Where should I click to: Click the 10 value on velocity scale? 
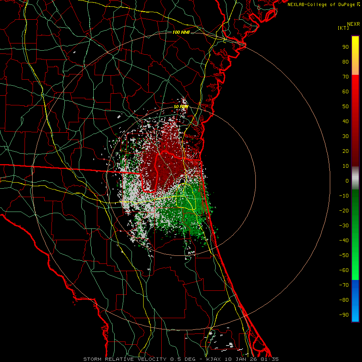point(346,166)
